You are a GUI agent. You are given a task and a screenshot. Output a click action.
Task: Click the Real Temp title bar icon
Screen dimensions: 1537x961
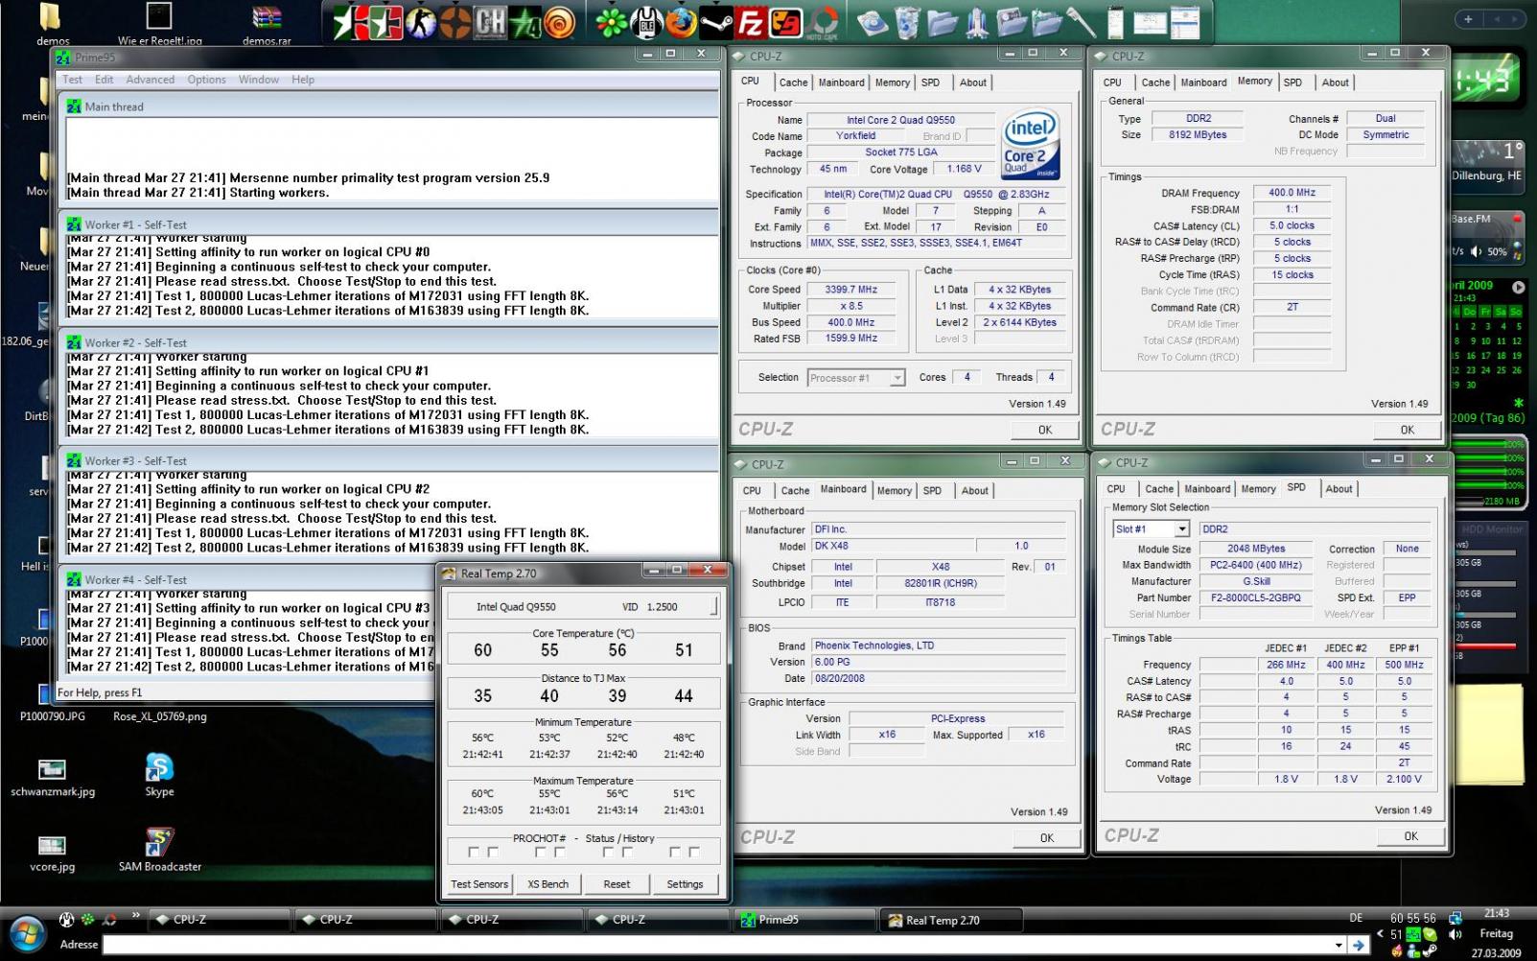(x=448, y=574)
